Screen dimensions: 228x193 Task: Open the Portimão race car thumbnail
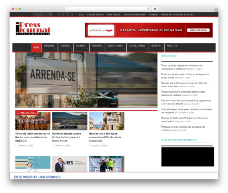[x=70, y=121]
